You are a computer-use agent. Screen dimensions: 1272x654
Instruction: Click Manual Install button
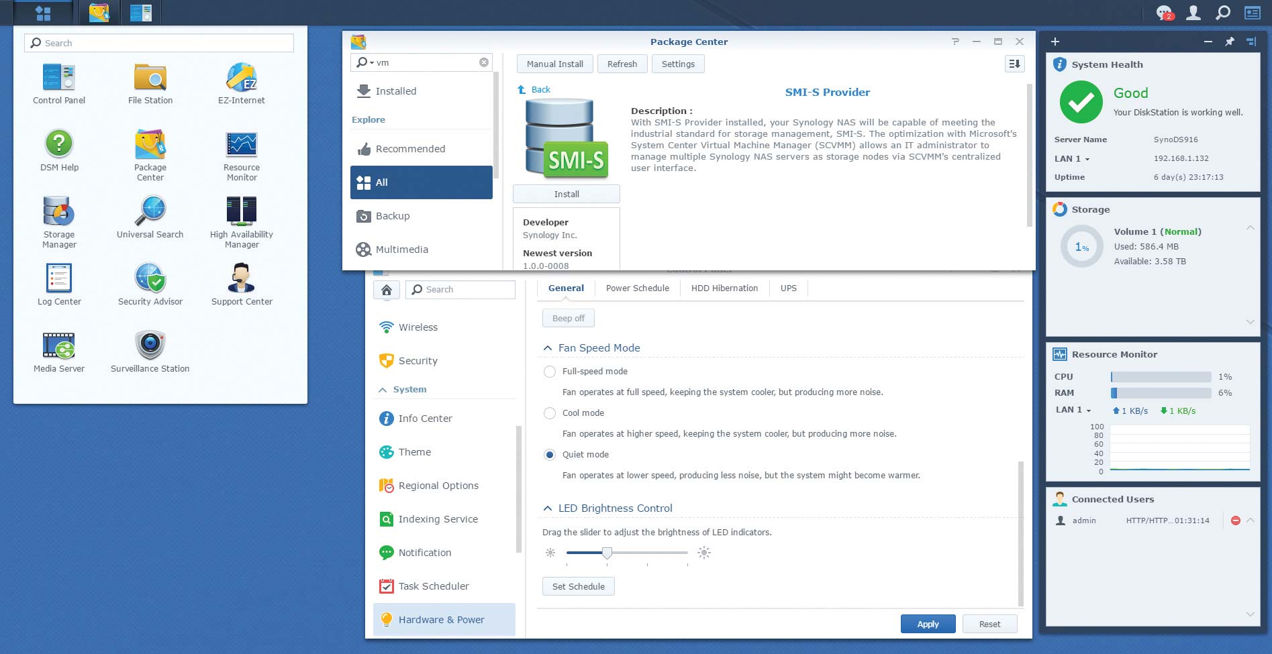click(x=555, y=64)
